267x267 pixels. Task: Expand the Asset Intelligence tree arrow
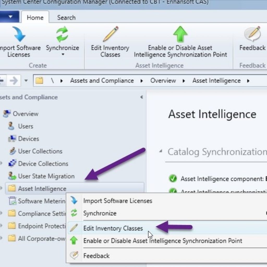pyautogui.click(x=1, y=188)
